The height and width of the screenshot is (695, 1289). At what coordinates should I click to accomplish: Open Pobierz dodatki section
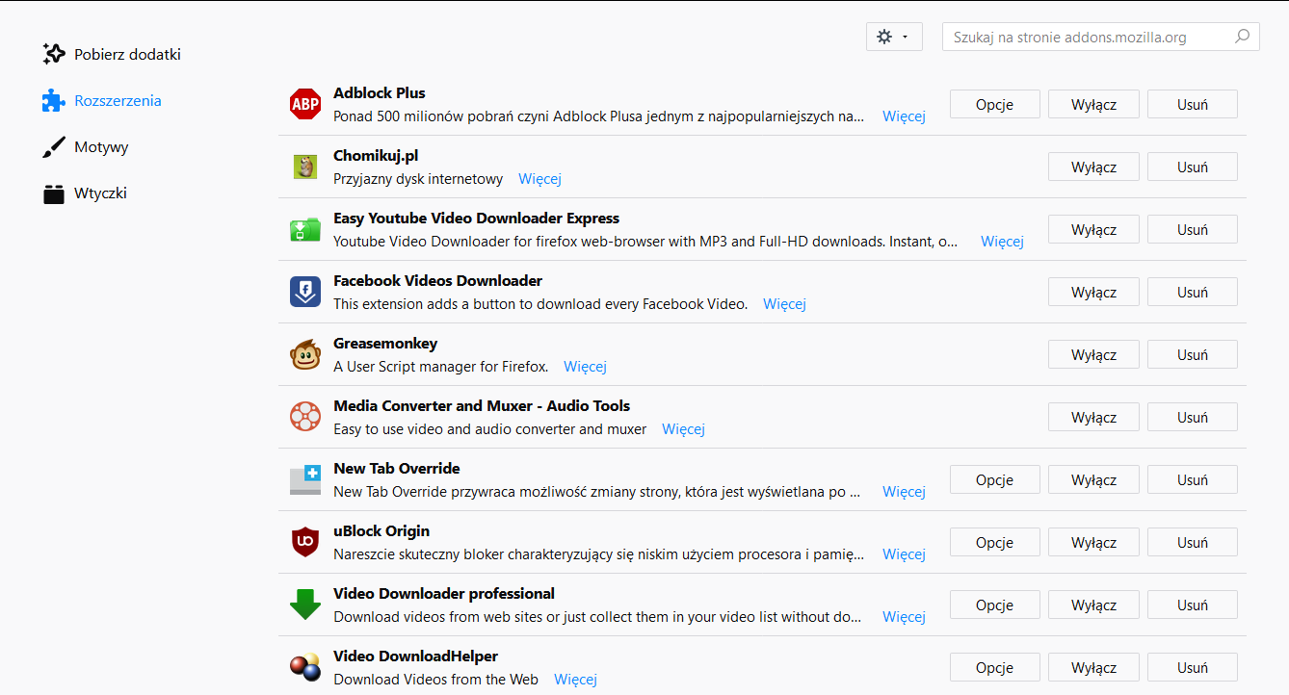pos(112,54)
